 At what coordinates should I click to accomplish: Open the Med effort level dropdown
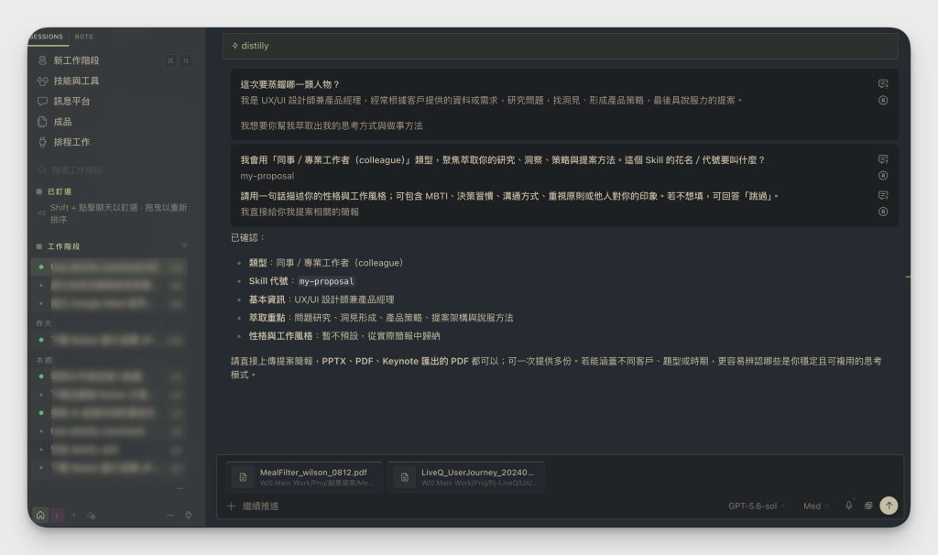point(816,506)
